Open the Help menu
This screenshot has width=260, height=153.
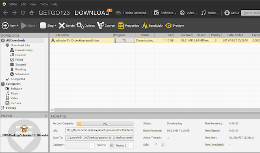click(54, 4)
